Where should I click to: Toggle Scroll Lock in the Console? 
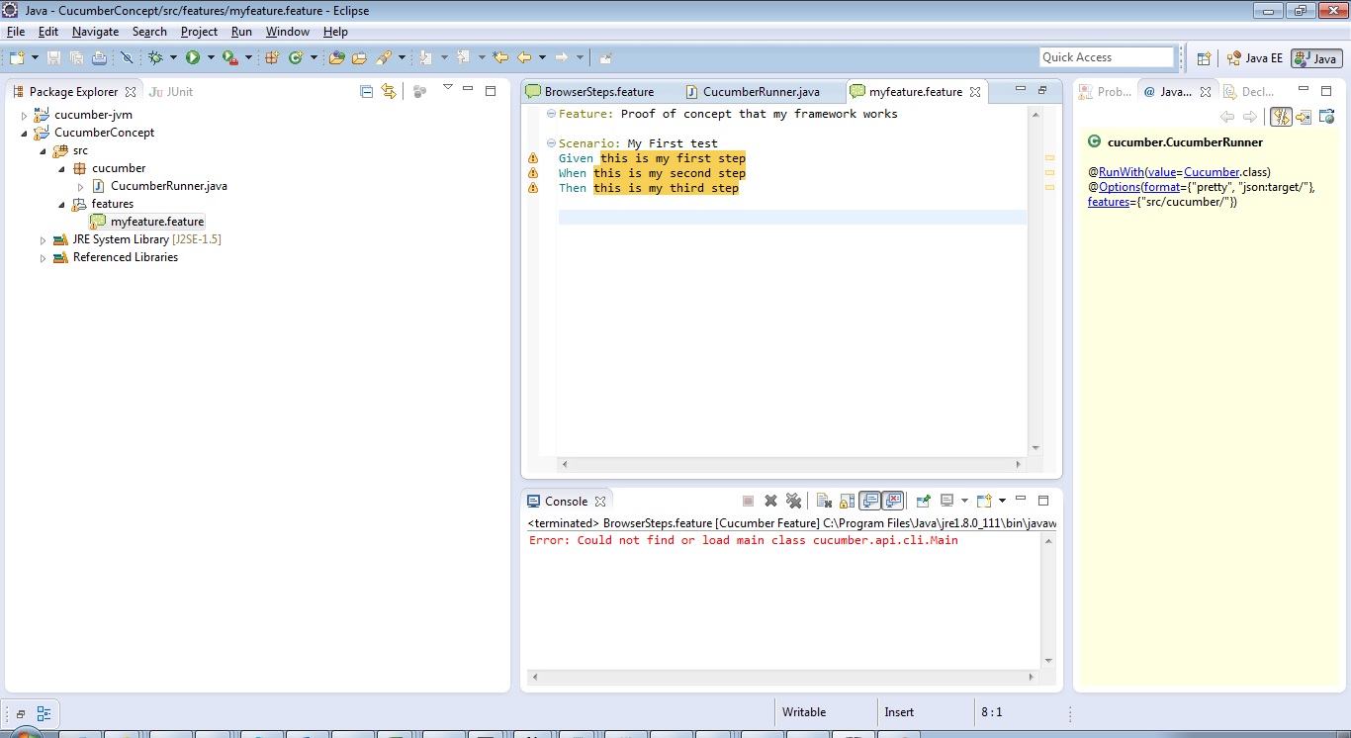[847, 501]
